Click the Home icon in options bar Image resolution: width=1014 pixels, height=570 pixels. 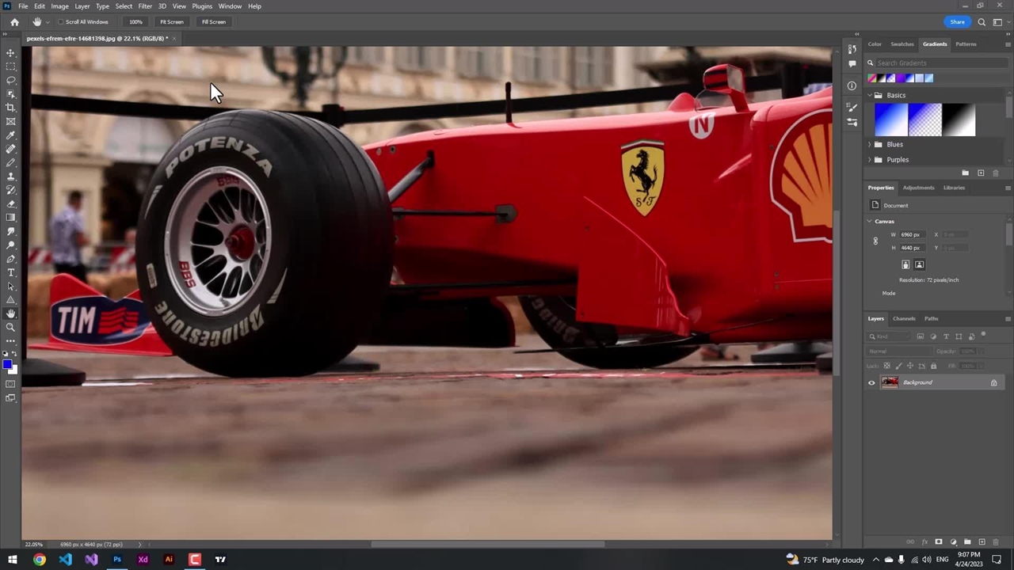point(14,22)
